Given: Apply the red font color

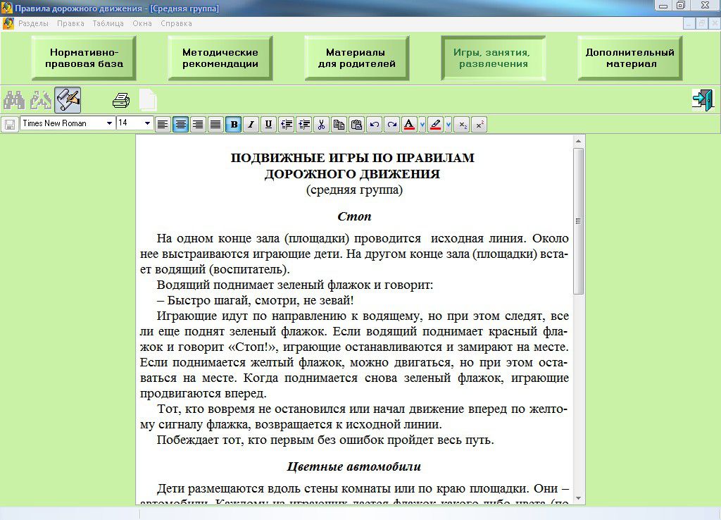Looking at the screenshot, I should pos(409,124).
